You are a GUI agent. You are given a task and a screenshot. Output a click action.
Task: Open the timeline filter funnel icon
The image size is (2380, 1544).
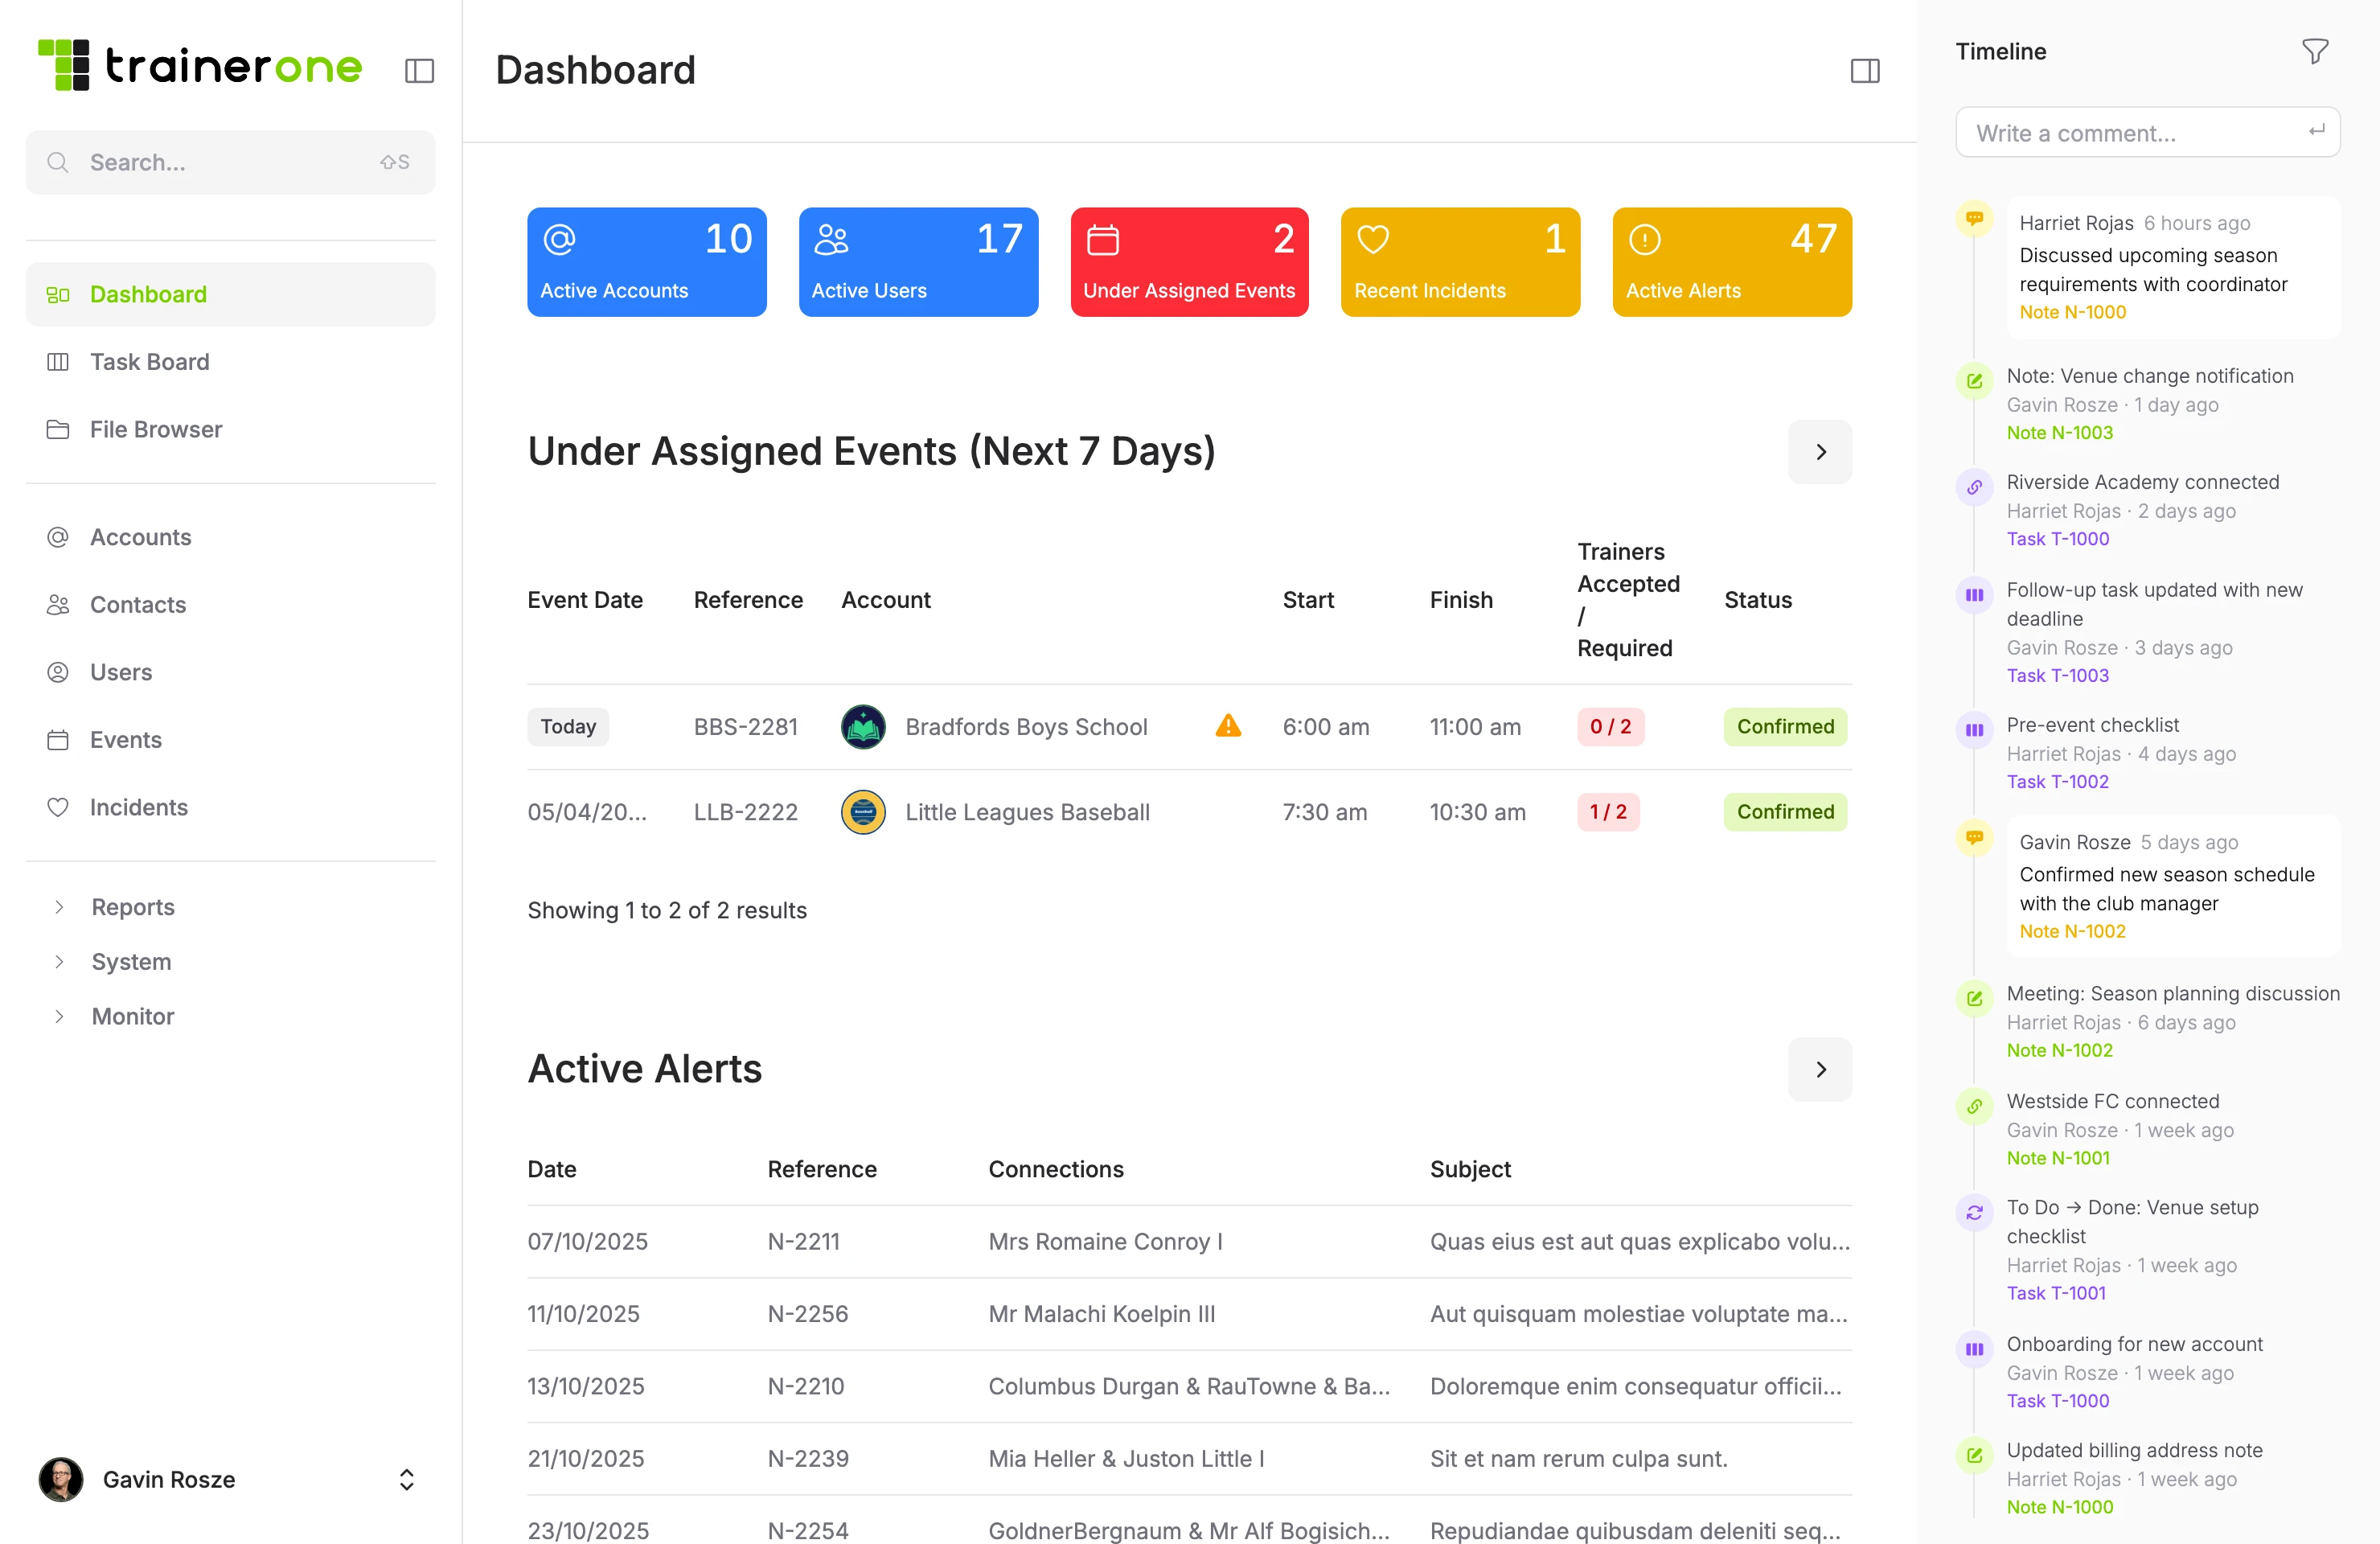pos(2315,51)
